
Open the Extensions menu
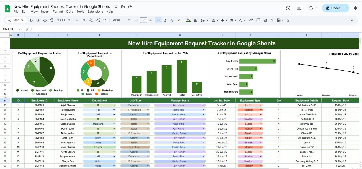95,12
